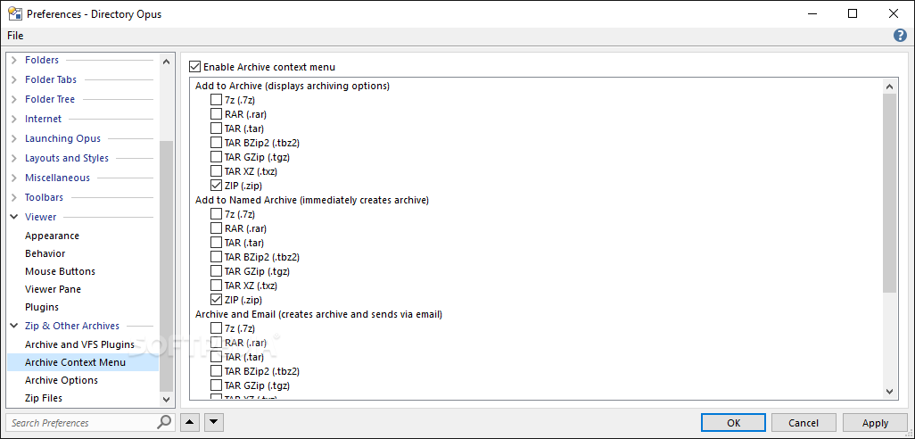The width and height of the screenshot is (915, 439).
Task: Expand the Layouts and Styles category
Action: pos(14,158)
